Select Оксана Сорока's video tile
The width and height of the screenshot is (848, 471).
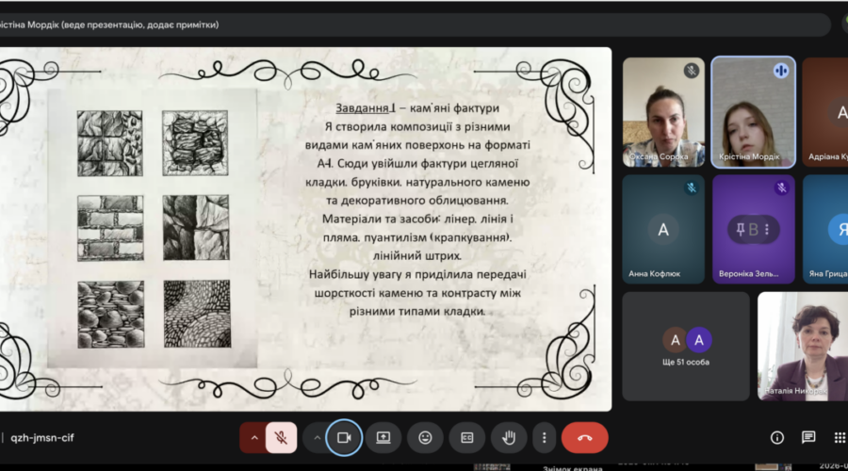pos(663,112)
